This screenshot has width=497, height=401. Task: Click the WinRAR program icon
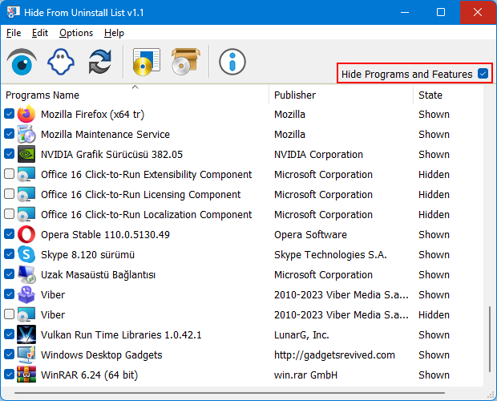[x=26, y=375]
